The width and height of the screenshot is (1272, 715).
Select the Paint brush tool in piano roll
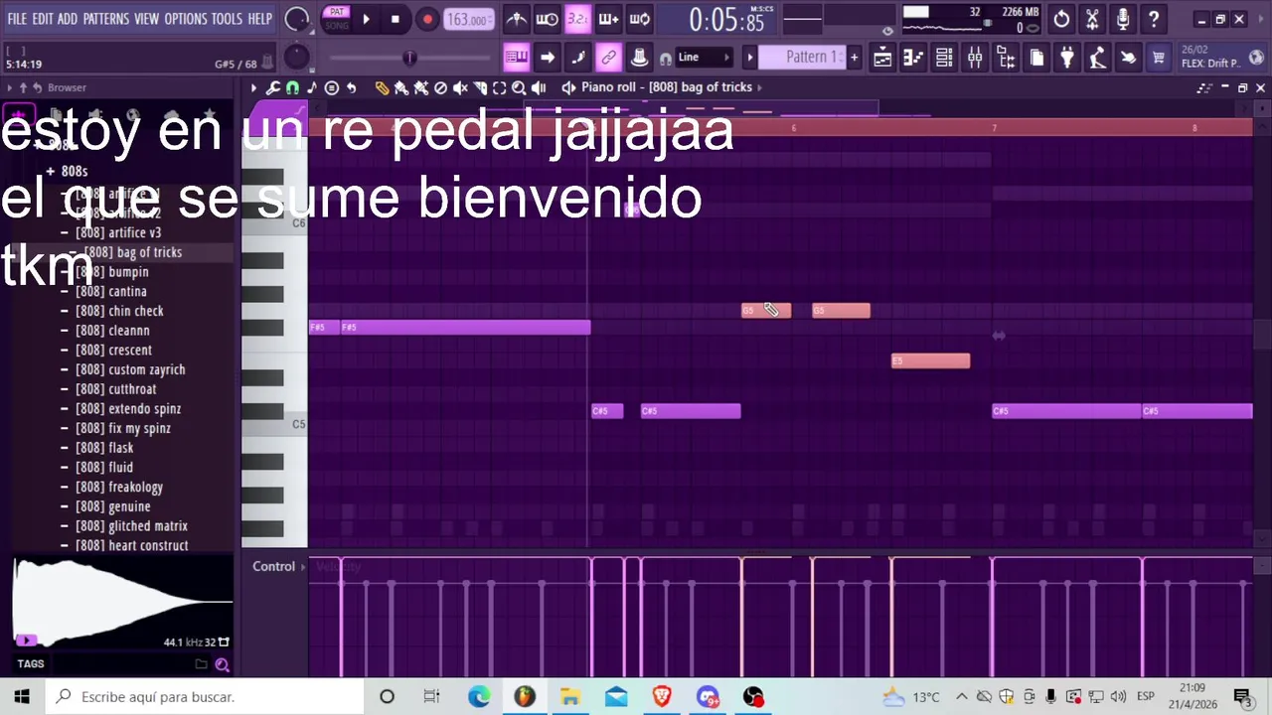(400, 87)
